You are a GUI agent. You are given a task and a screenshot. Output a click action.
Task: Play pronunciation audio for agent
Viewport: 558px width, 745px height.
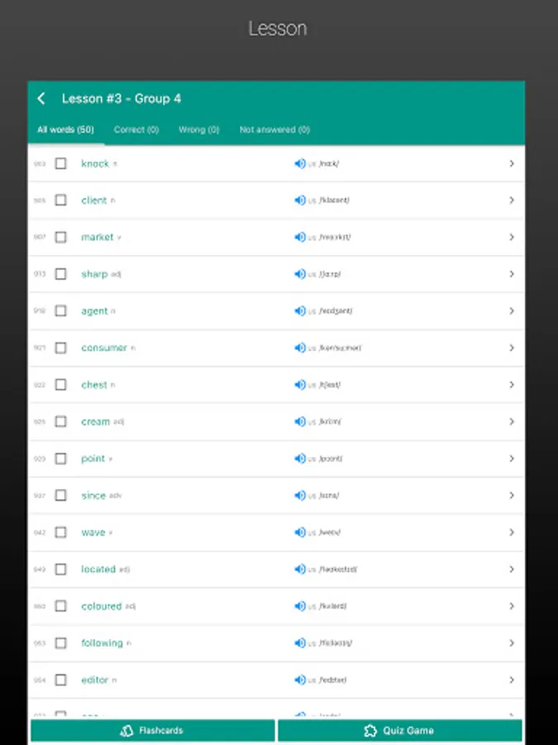click(300, 311)
